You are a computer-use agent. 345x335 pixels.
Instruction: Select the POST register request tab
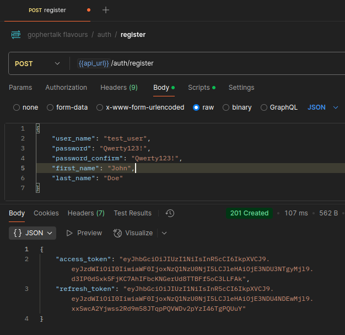(47, 10)
